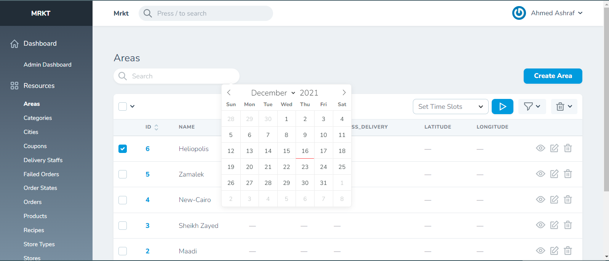Select December 16 in the calendar
609x261 pixels.
pyautogui.click(x=305, y=151)
